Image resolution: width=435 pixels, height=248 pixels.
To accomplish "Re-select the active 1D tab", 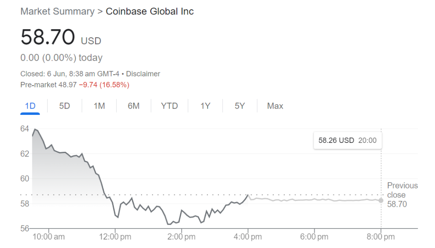I will pos(30,106).
